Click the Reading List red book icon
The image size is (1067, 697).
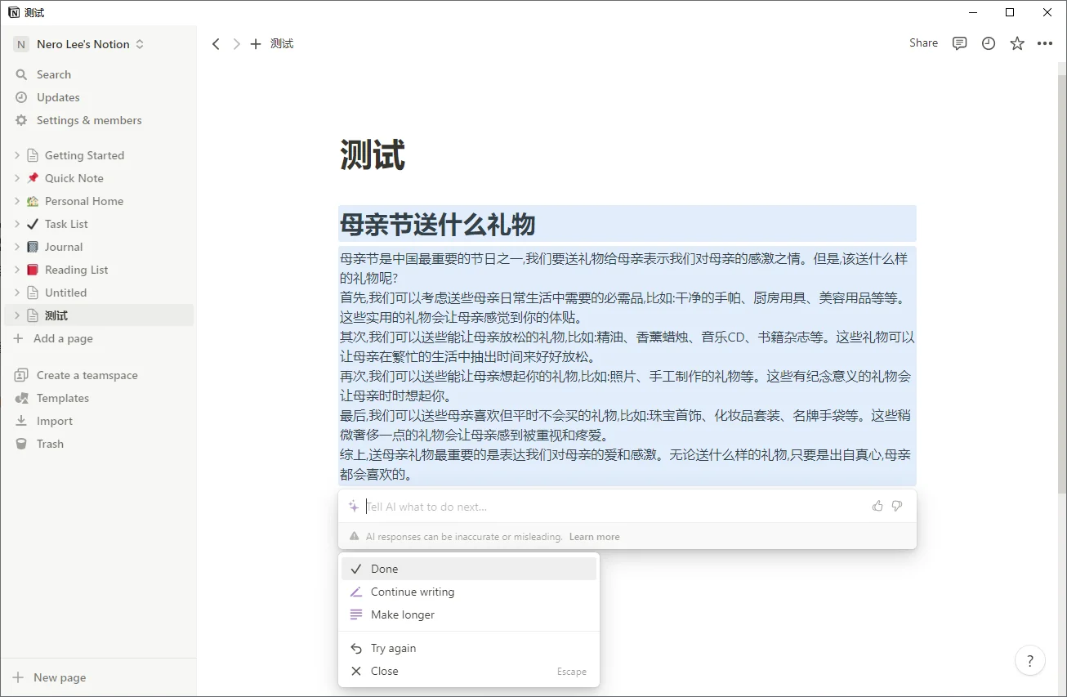click(x=33, y=270)
